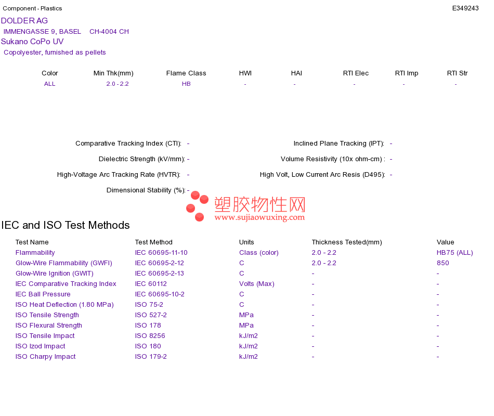Open the Sukano CoPo UV material link
The image size is (494, 416).
pyautogui.click(x=32, y=42)
